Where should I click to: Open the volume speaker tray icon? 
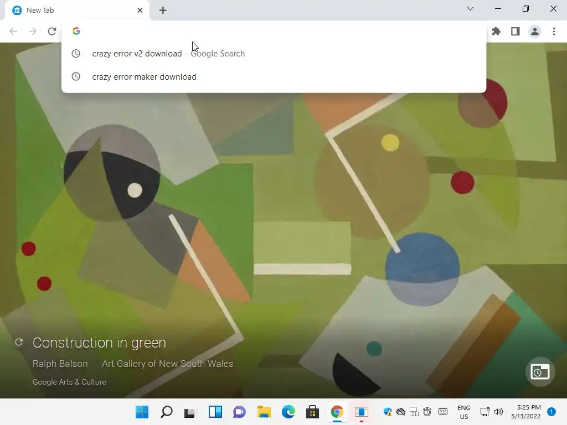click(498, 412)
